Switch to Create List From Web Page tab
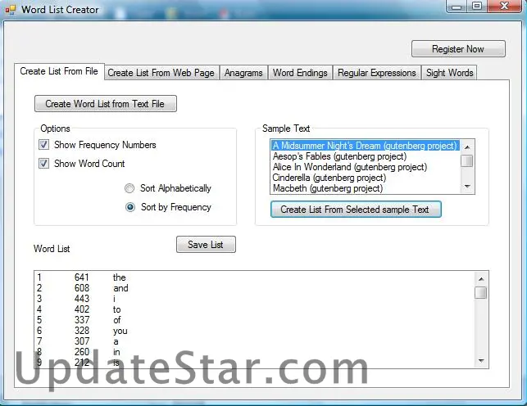The width and height of the screenshot is (527, 406). (161, 73)
